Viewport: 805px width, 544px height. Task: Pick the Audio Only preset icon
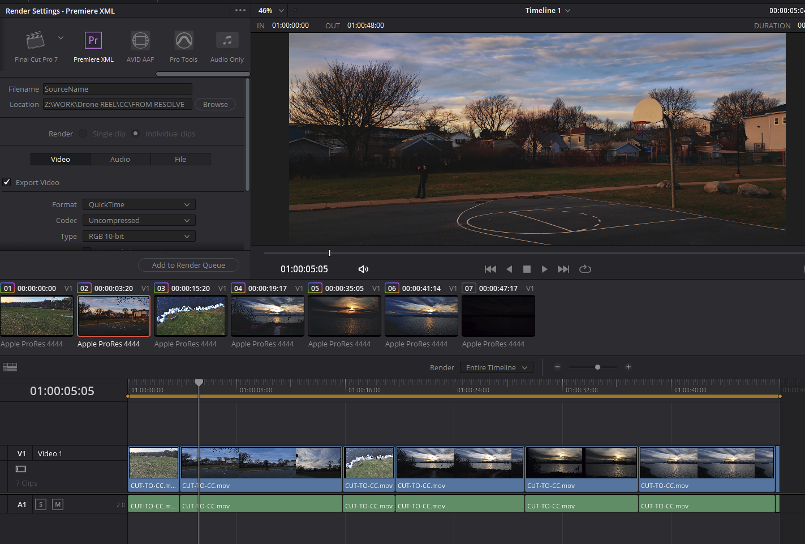tap(227, 41)
